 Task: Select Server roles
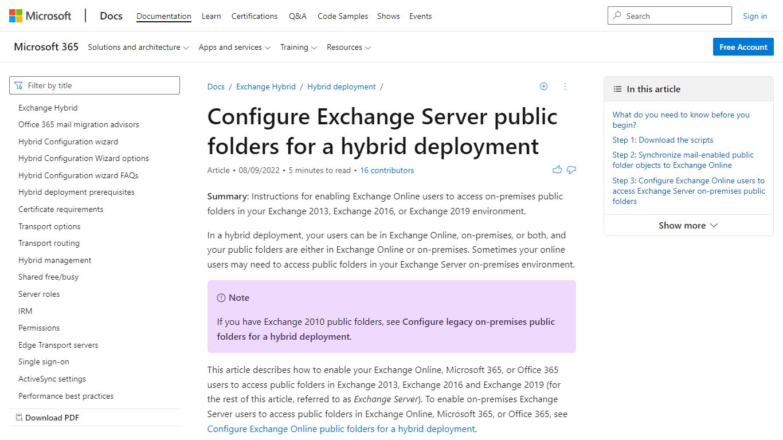coord(39,294)
